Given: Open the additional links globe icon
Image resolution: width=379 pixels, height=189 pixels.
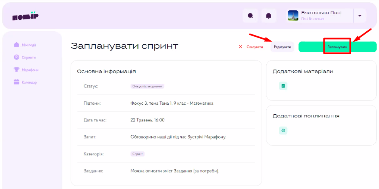Looking at the screenshot, I should (x=283, y=130).
